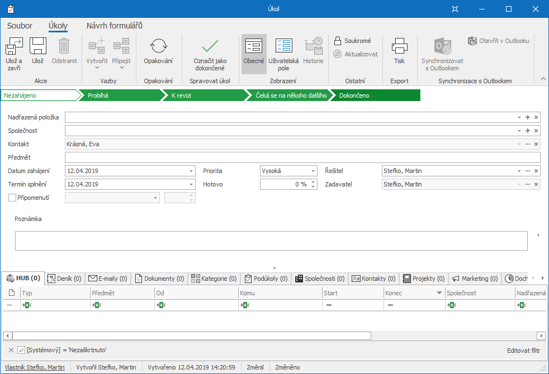549x374 pixels.
Task: Select the Obecné view icon
Action: click(254, 46)
